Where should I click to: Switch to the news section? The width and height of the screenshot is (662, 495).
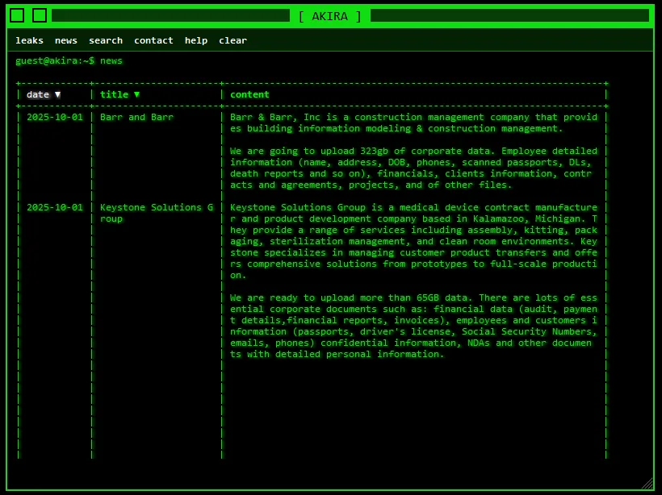click(65, 40)
